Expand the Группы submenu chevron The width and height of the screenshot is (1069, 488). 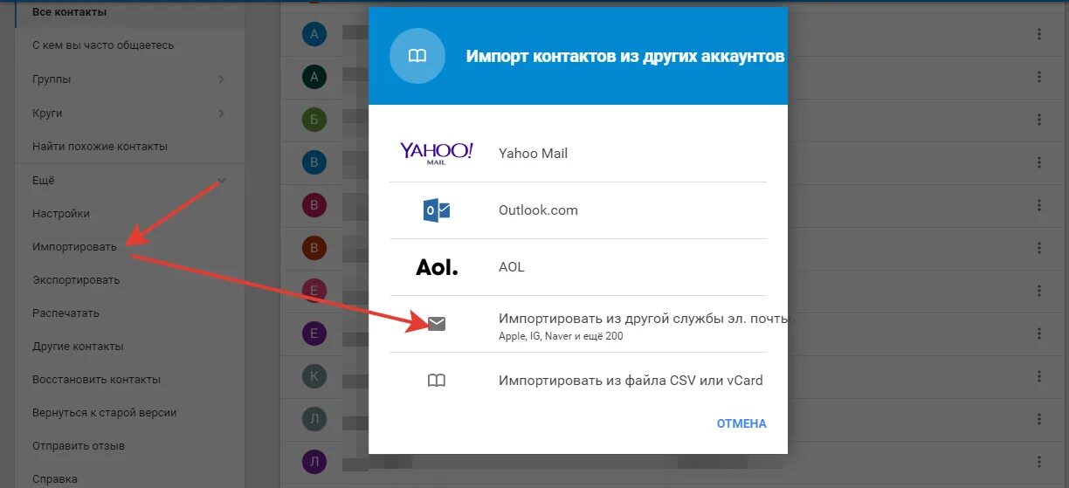pyautogui.click(x=222, y=79)
